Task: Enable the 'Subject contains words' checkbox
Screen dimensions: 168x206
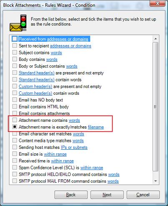Action: coord(15,53)
